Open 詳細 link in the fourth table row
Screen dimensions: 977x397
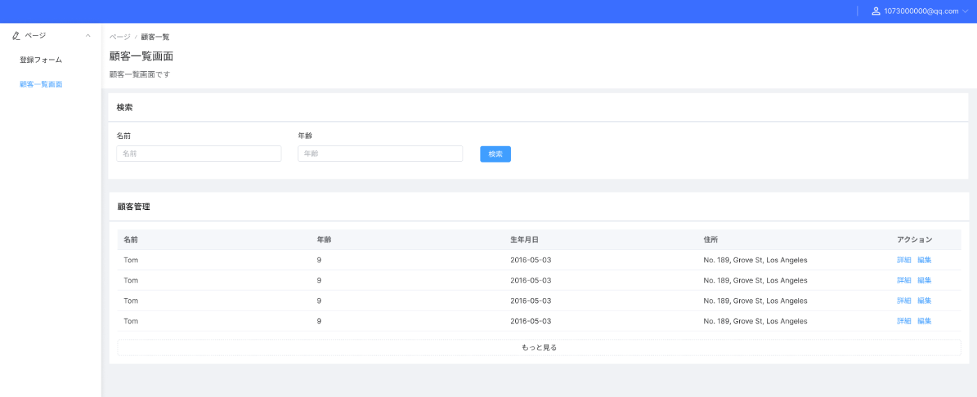pos(904,321)
